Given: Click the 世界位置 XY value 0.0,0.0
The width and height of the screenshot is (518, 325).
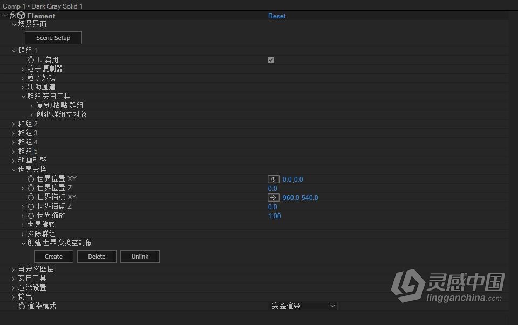Looking at the screenshot, I should coord(292,179).
